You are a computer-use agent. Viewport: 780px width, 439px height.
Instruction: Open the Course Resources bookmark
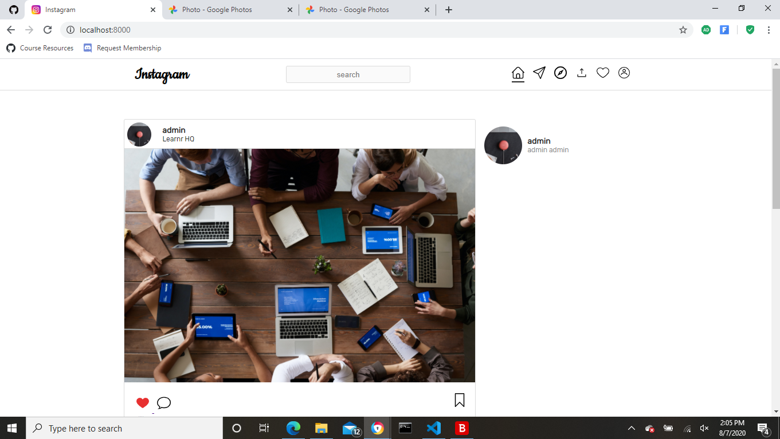[40, 48]
